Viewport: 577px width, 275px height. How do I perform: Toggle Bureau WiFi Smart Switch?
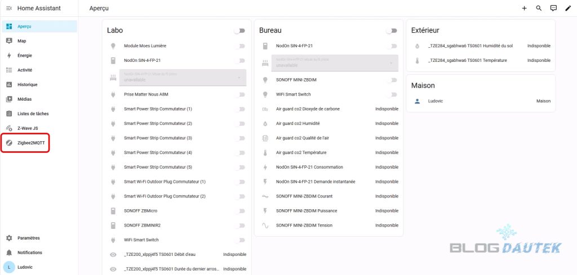[x=393, y=94]
